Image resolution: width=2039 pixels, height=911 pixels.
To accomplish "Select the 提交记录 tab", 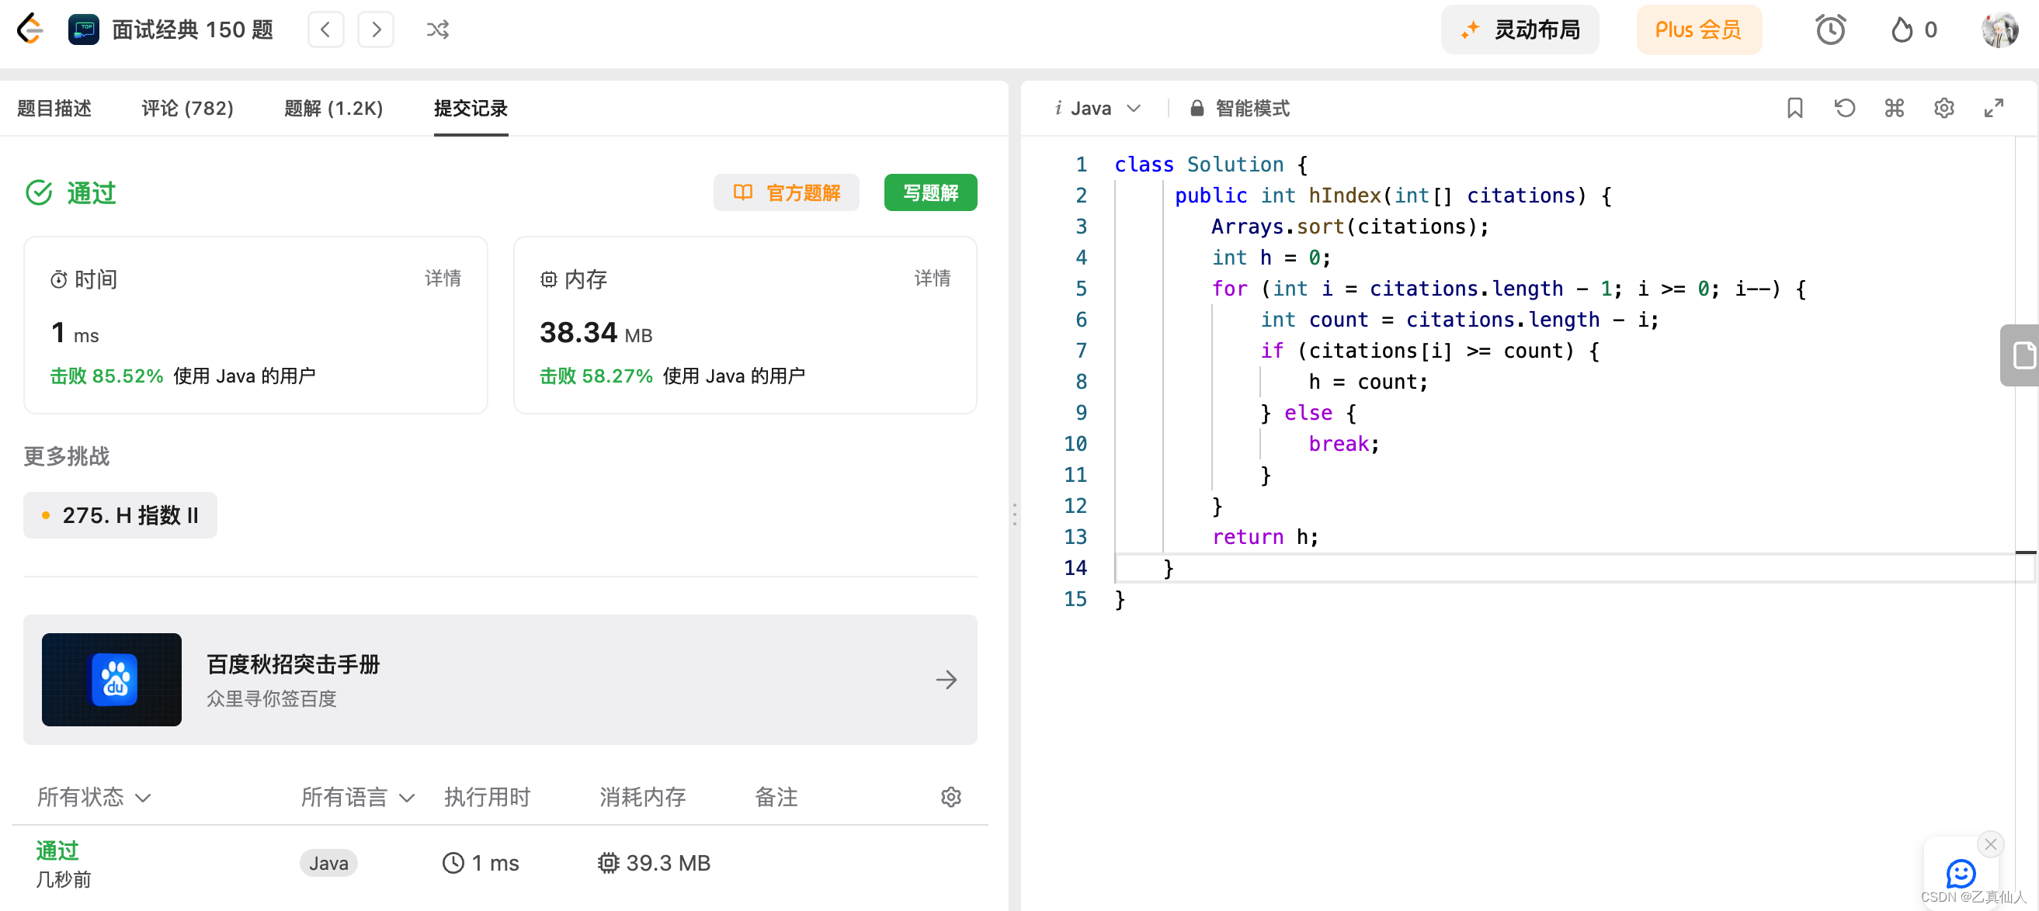I will pos(471,109).
